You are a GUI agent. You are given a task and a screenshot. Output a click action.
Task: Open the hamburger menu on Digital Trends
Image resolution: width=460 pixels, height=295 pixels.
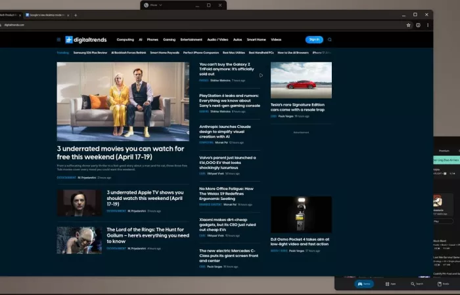(58, 39)
